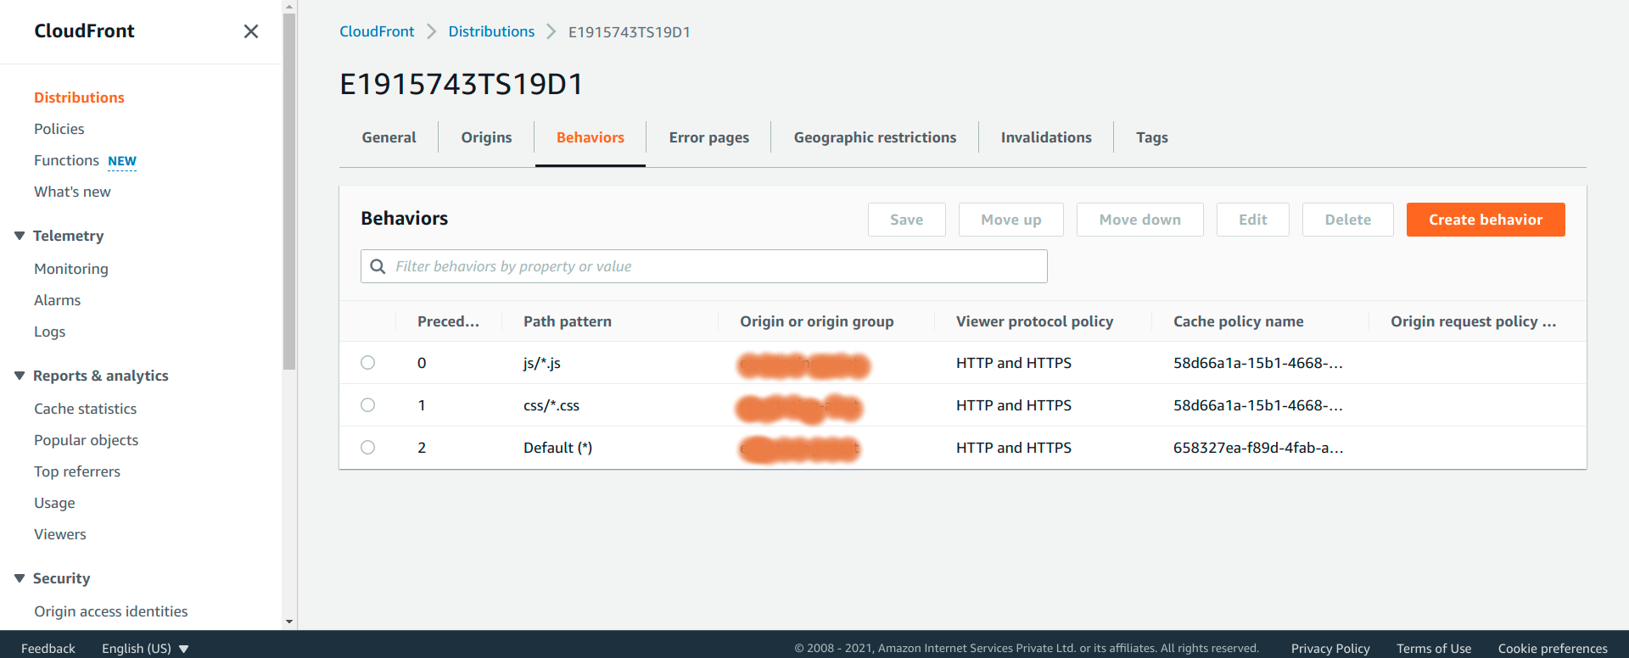Switch to the Origins tab
The width and height of the screenshot is (1629, 658).
point(486,137)
